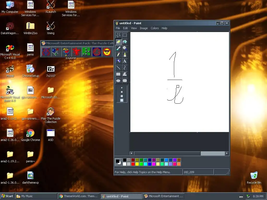Select the largest eraser size option
Screen dimensions: 267x200
[x=122, y=100]
